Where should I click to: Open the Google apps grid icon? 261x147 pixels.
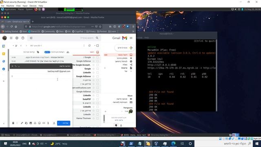coord(11,38)
